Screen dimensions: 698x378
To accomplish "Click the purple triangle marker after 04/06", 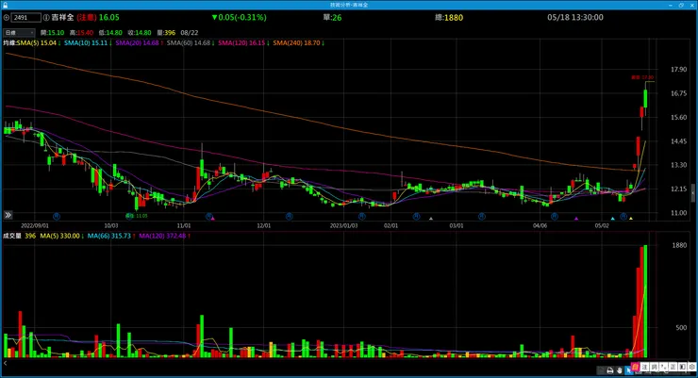I will 576,219.
